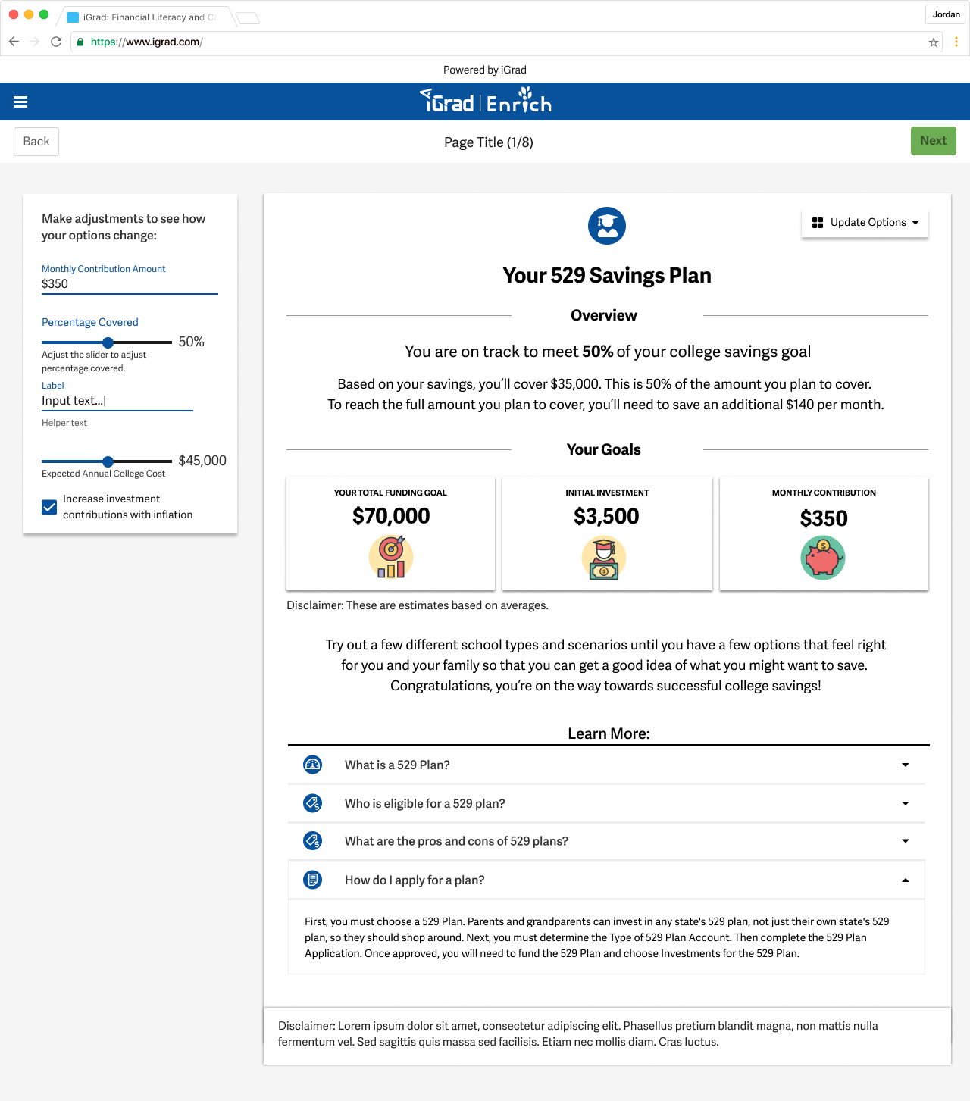Click the green Next button

[934, 141]
